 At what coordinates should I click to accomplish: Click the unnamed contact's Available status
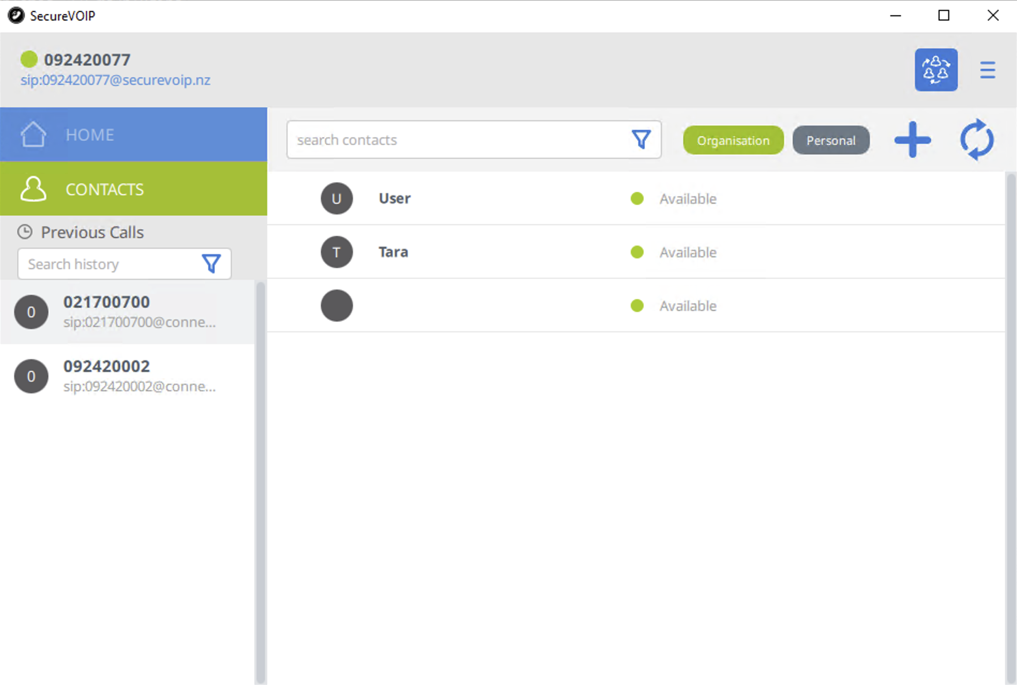pyautogui.click(x=688, y=306)
